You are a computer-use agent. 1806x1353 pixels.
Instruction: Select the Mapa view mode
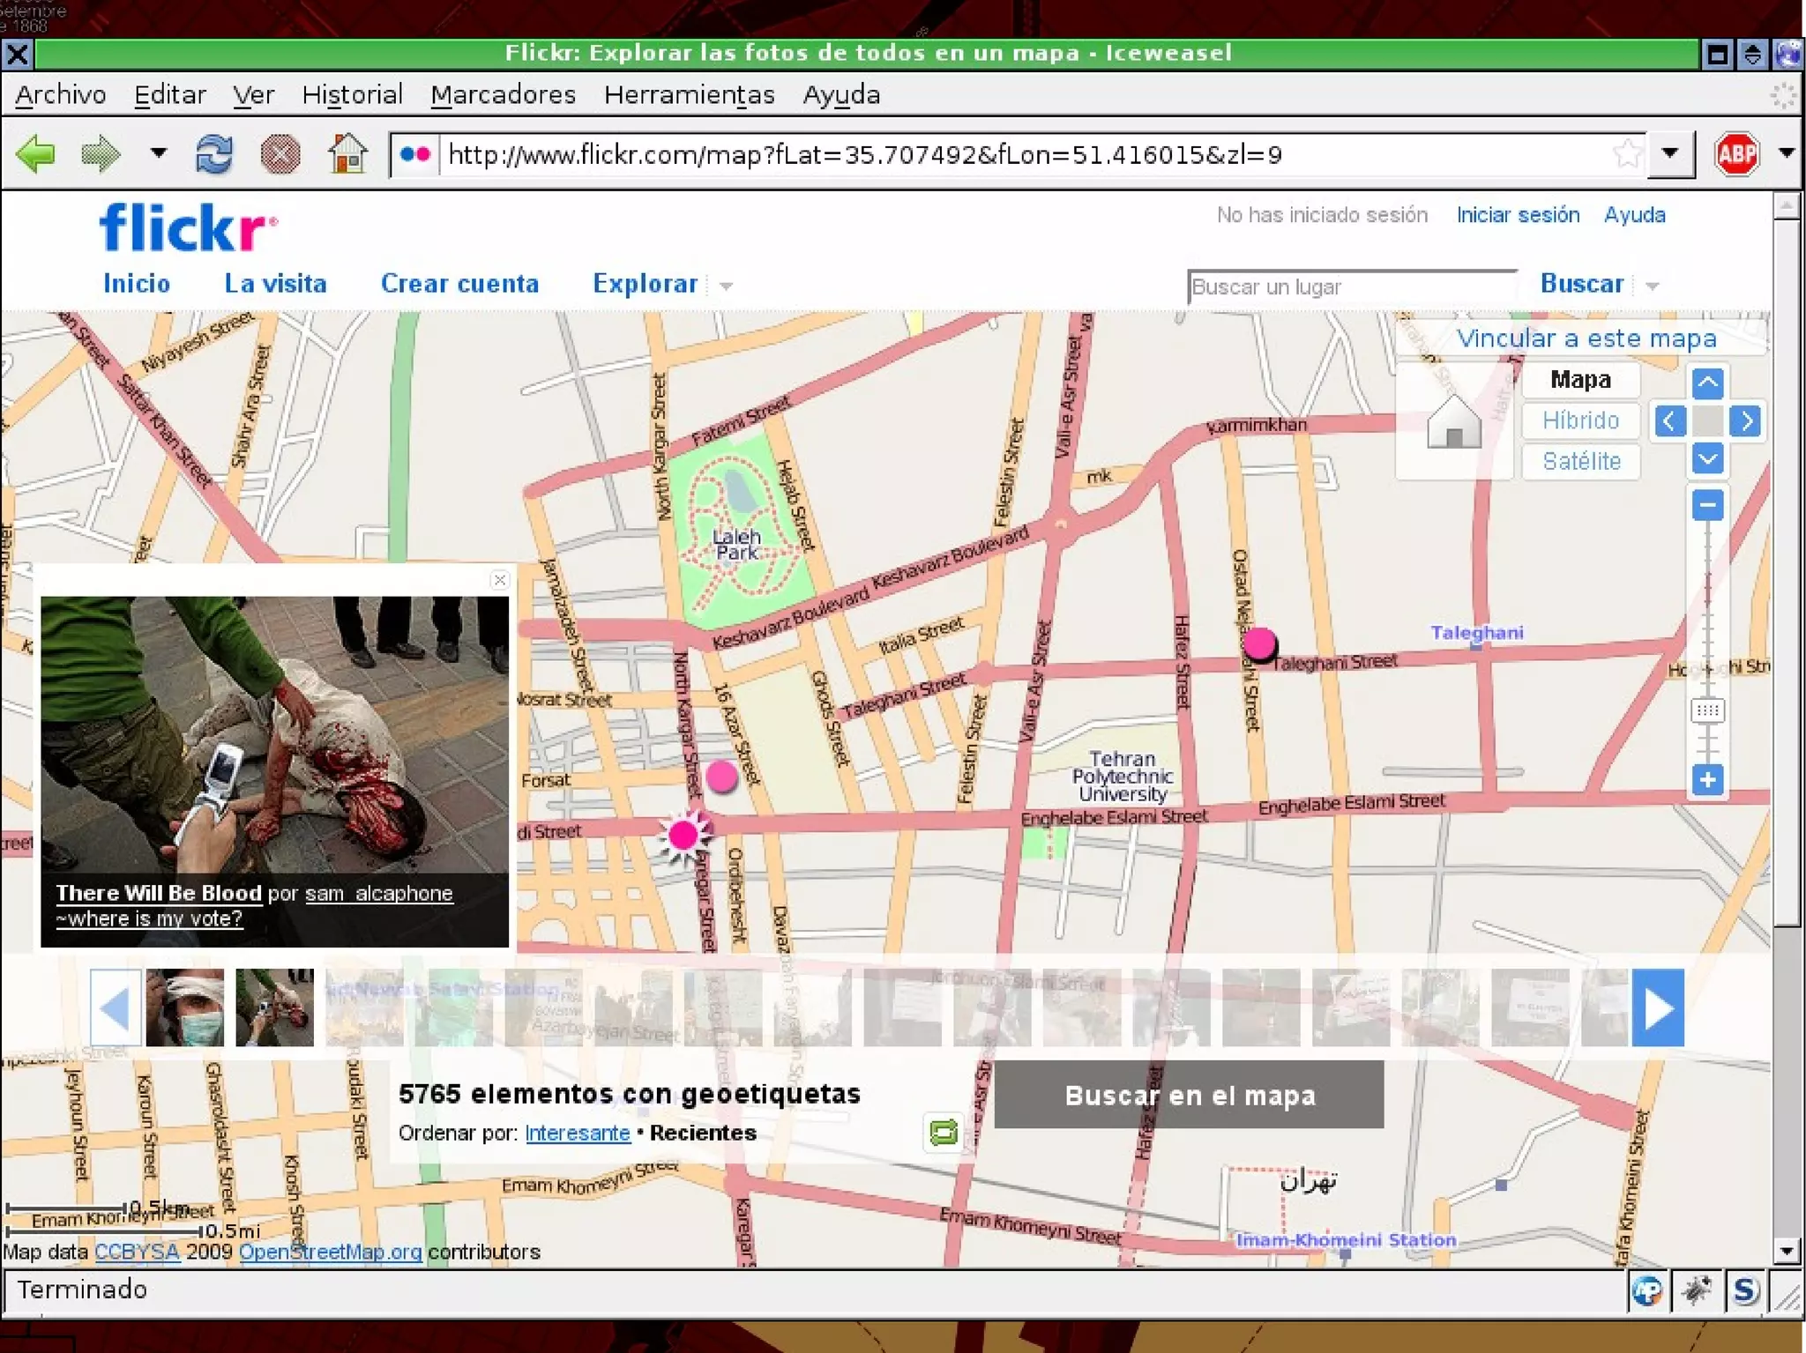click(1580, 380)
